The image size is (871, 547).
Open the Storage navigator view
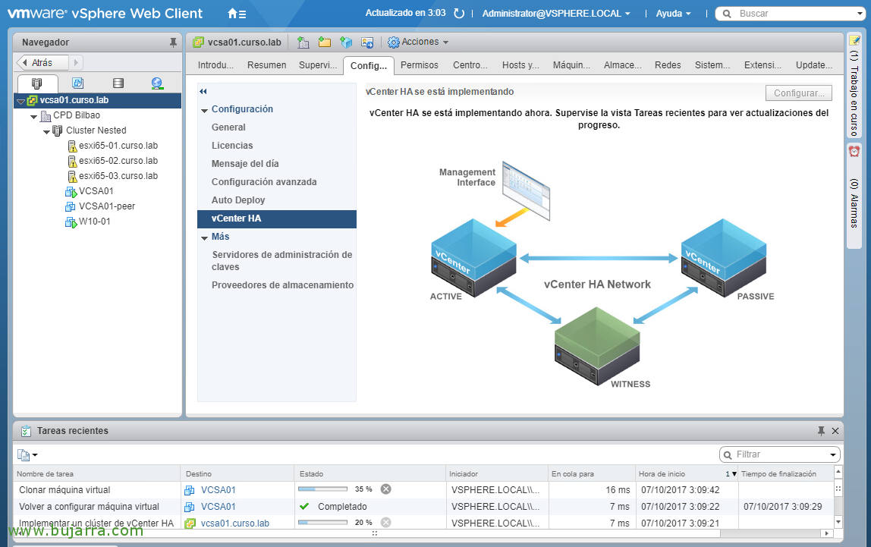pyautogui.click(x=118, y=83)
